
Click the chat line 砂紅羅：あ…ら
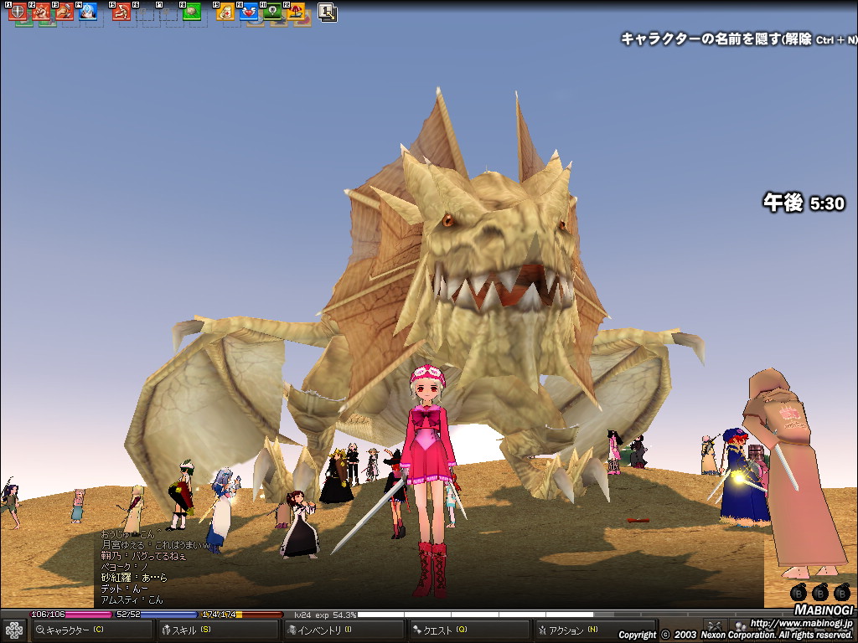click(x=134, y=578)
